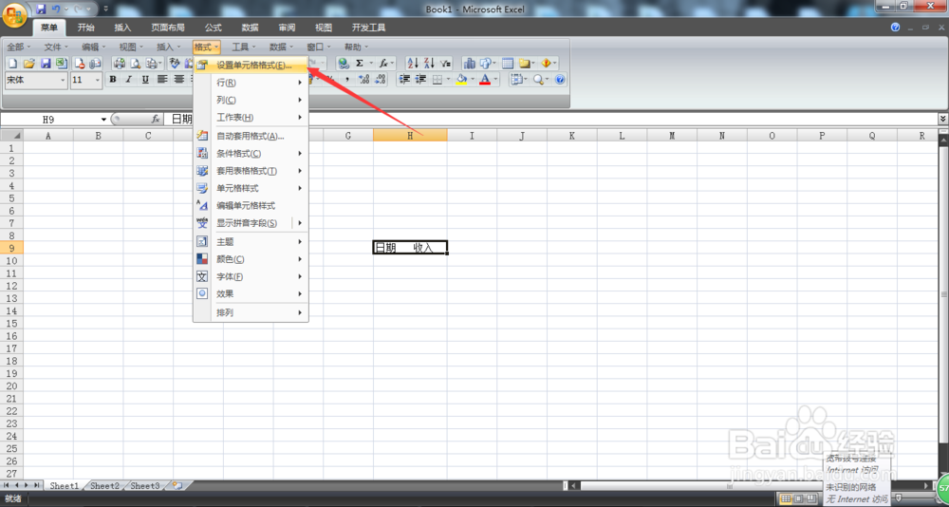Click the Bold button
Screen dimensions: 949x507
(113, 80)
